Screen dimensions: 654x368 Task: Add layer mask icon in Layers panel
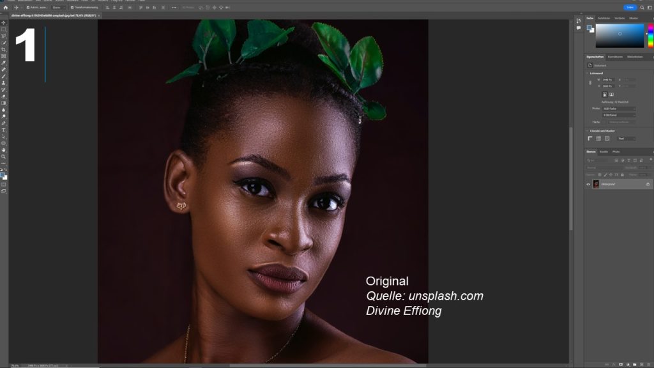coord(621,364)
